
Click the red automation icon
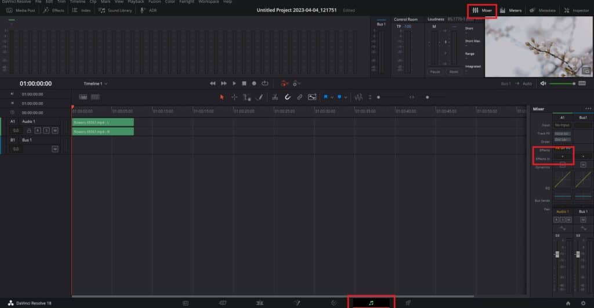[284, 84]
